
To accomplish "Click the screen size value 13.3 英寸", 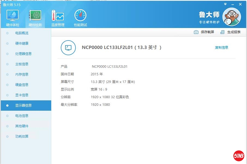I will (113, 82).
